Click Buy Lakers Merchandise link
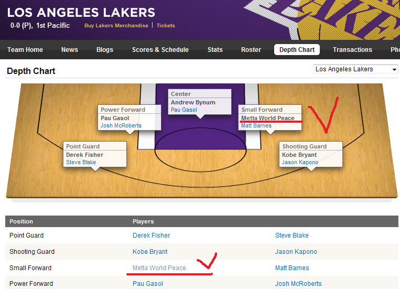The image size is (400, 289). point(116,26)
